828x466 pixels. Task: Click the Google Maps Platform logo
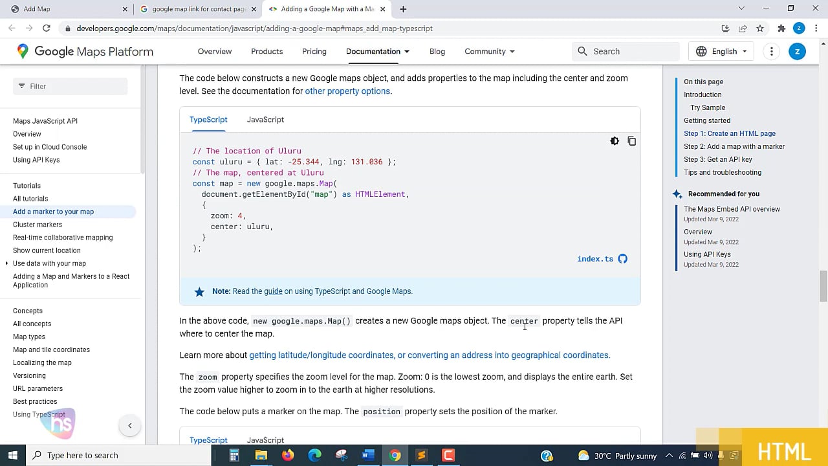(x=85, y=52)
